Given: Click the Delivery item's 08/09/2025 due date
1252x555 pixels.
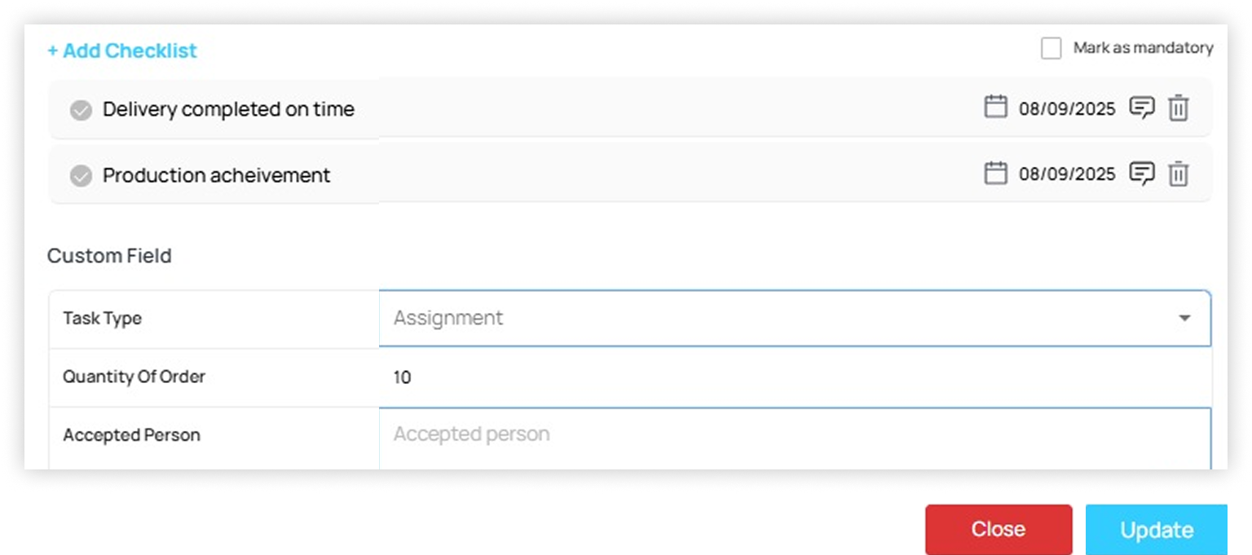Looking at the screenshot, I should pyautogui.click(x=1067, y=108).
